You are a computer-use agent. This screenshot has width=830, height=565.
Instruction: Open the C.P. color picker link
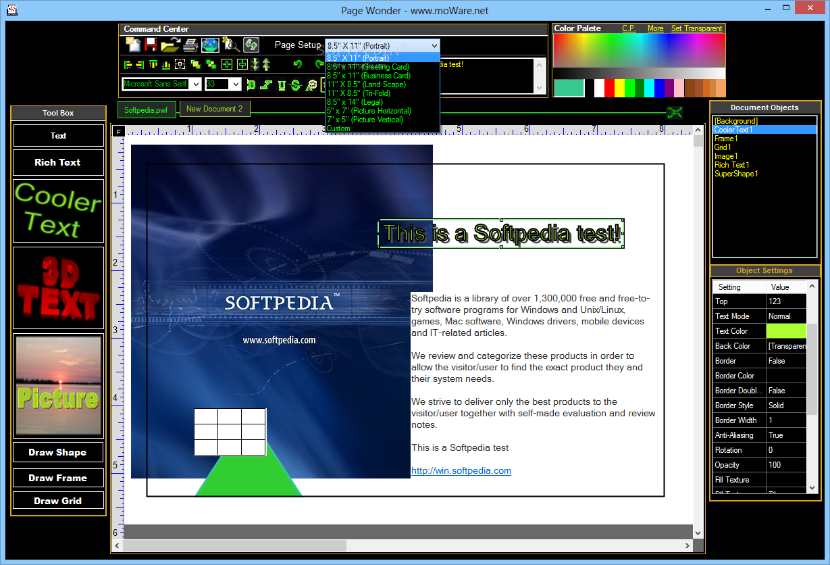(x=629, y=28)
